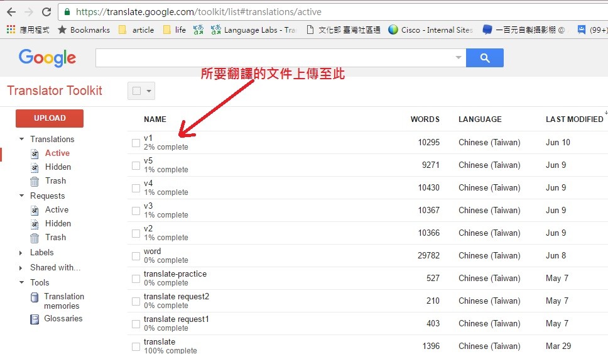Click Translations Trash bin icon
The height and width of the screenshot is (354, 608).
pos(35,181)
